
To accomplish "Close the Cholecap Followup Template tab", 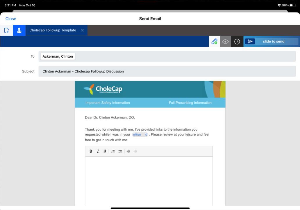I will coord(83,30).
